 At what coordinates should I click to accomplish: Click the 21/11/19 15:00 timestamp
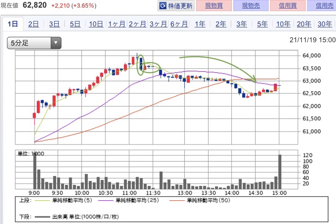coord(313,40)
